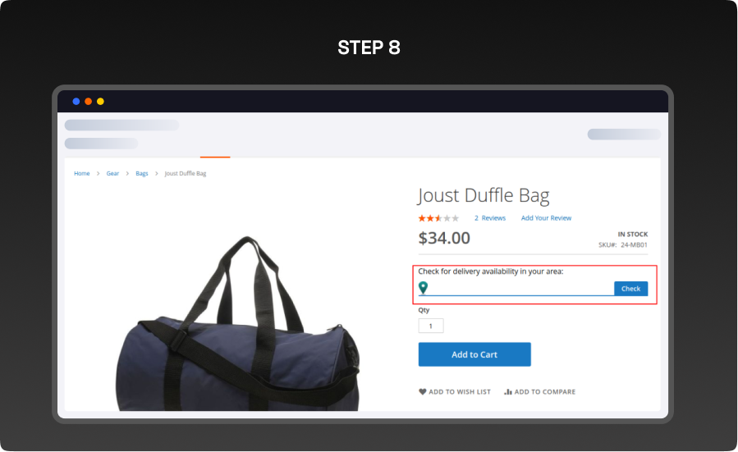Click the orange window dot
This screenshot has height=452, width=738.
(89, 102)
